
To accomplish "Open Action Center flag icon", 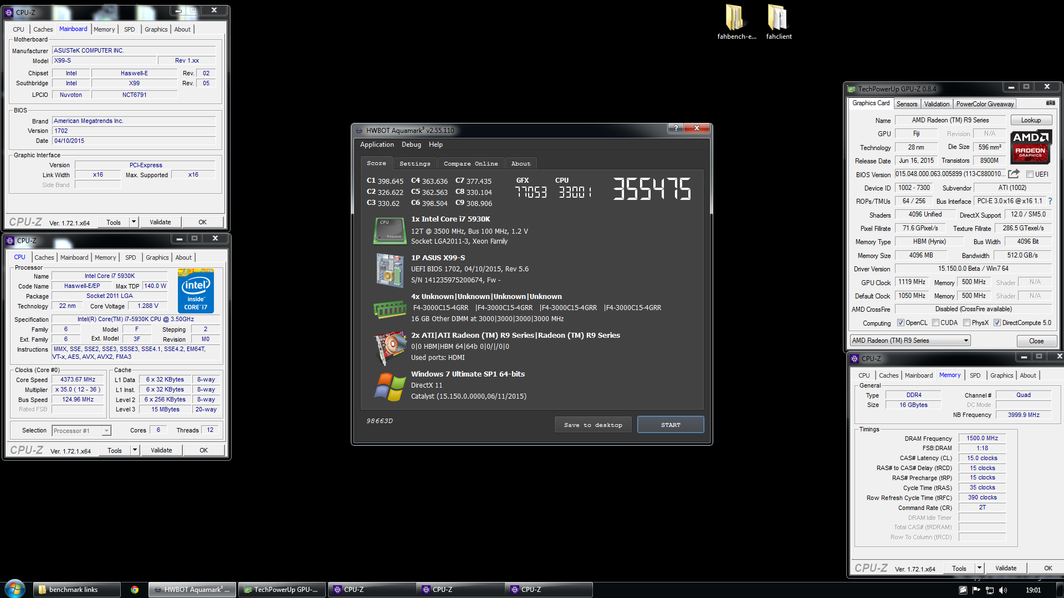I will pos(976,590).
